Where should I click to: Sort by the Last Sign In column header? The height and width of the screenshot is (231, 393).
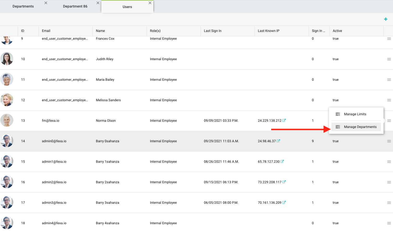213,31
